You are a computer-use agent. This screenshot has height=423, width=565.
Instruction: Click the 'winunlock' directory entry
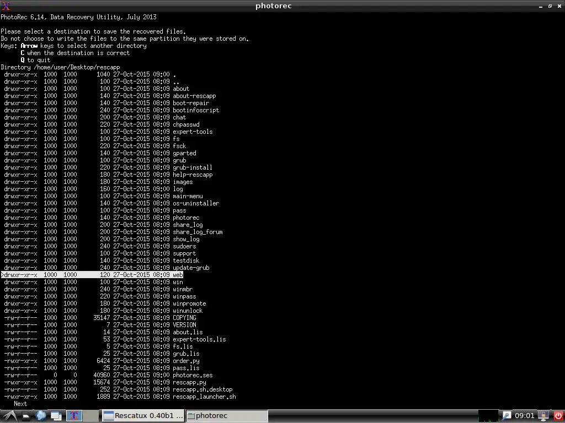(103, 311)
